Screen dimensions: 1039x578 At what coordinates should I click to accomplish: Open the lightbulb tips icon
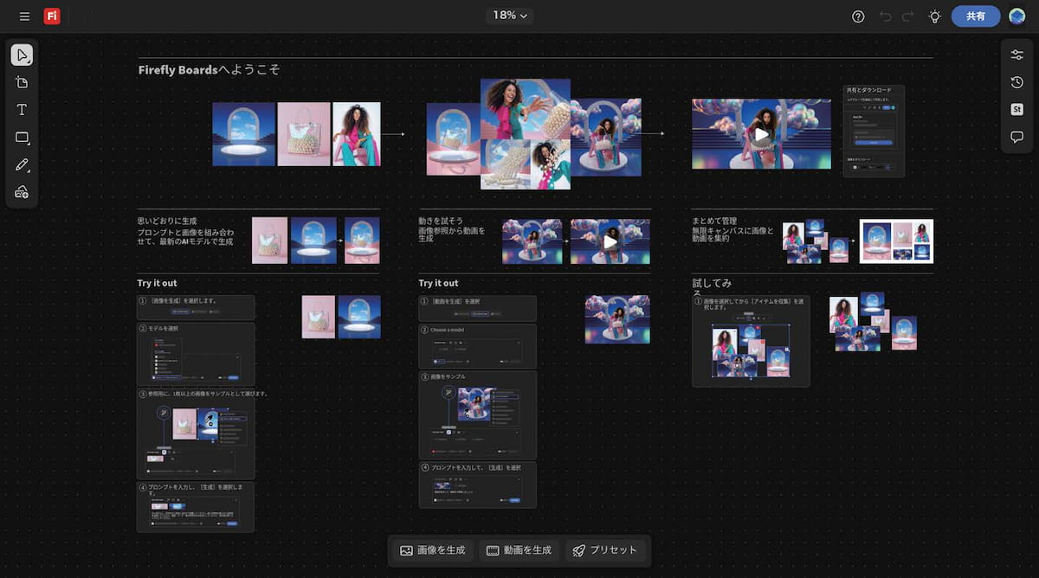[934, 16]
